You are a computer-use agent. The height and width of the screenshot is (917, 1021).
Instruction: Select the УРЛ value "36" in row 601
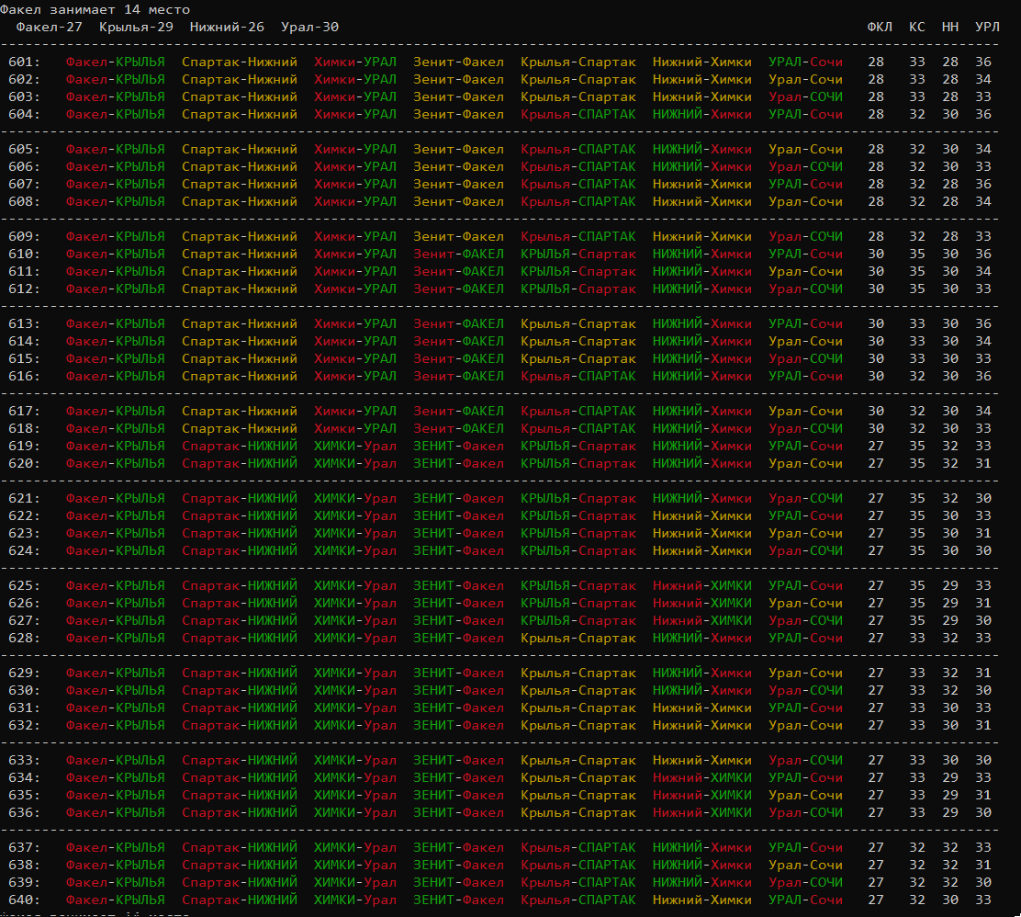point(983,62)
